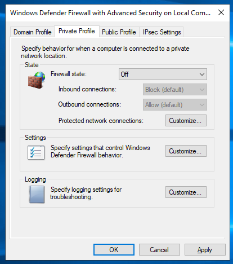Close the firewall properties dialog
Image resolution: width=233 pixels, height=264 pixels.
pos(221,13)
